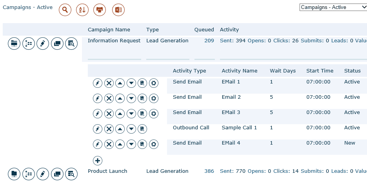Click the Activity Type column header
Image resolution: width=367 pixels, height=183 pixels.
pos(189,71)
